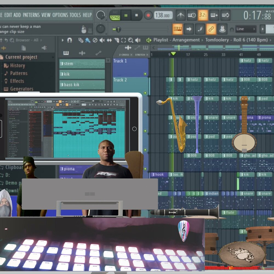274x274 pixels.
Task: Select the bass kik pattern in the picker
Action: (82, 85)
